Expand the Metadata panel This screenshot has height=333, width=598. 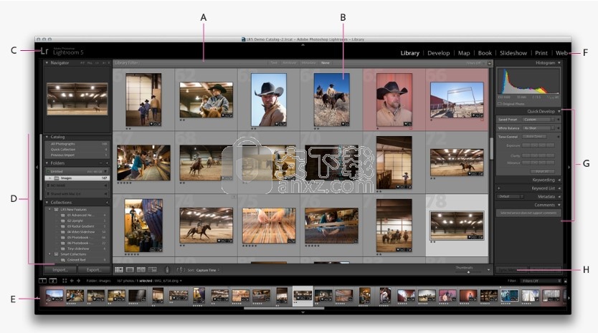click(559, 197)
